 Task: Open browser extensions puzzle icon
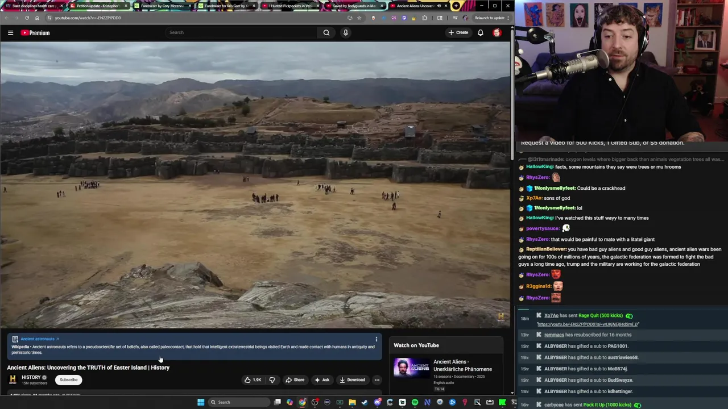pyautogui.click(x=424, y=18)
